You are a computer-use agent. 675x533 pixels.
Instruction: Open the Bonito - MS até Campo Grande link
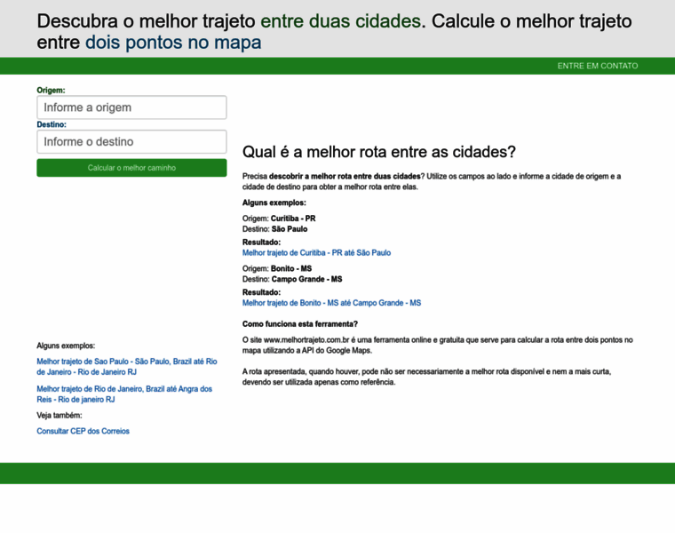pos(331,303)
